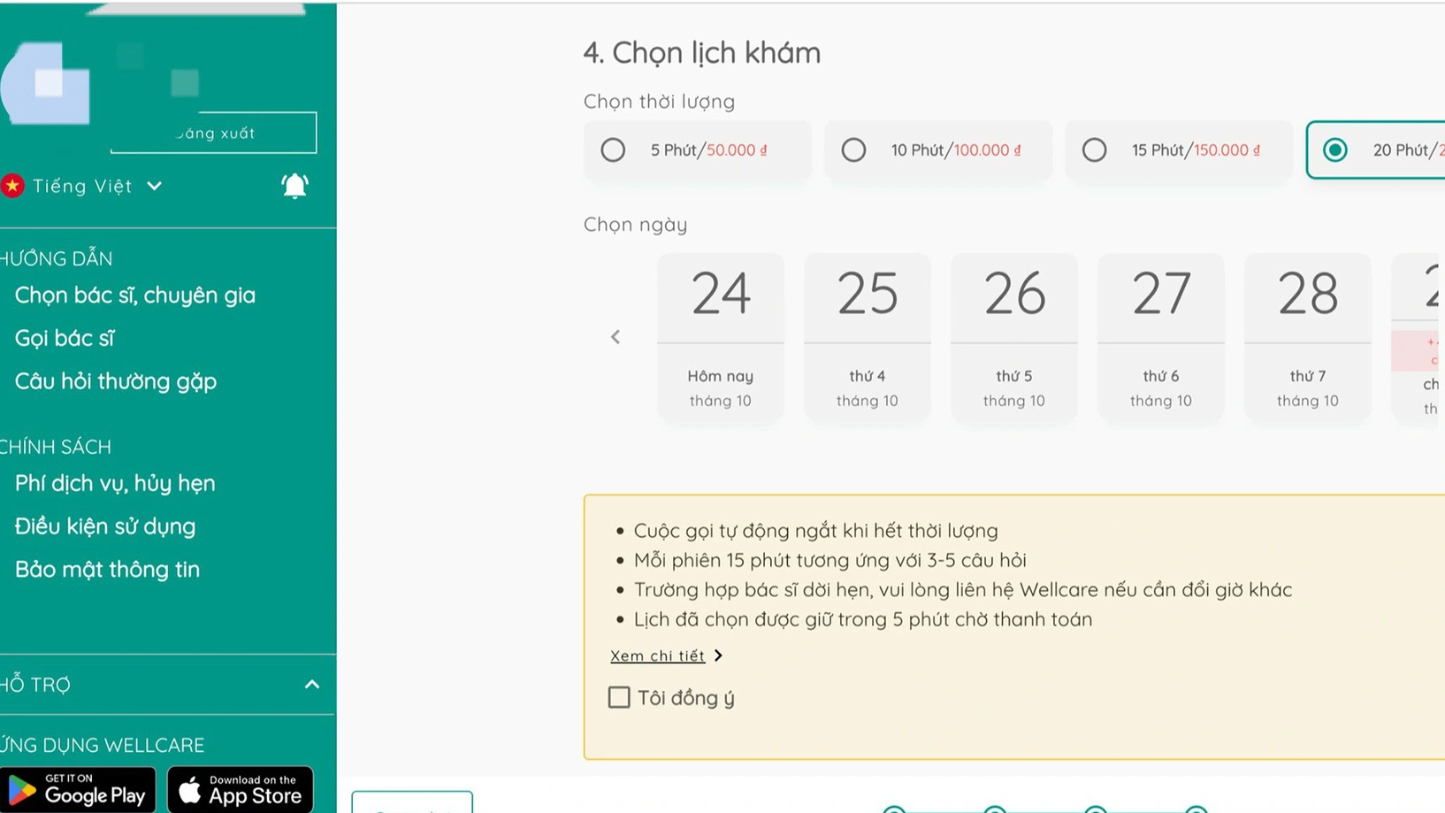Open Phí dịch vụ, hủy hẹn policy
This screenshot has height=813, width=1445.
click(x=115, y=483)
